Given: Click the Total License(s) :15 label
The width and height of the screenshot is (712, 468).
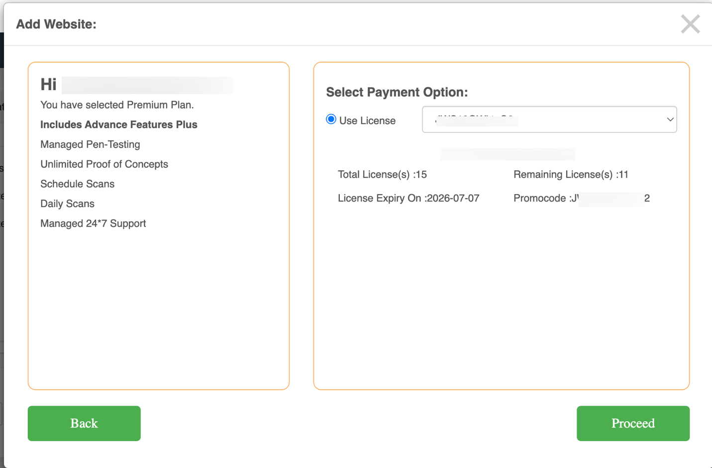Looking at the screenshot, I should pyautogui.click(x=382, y=174).
